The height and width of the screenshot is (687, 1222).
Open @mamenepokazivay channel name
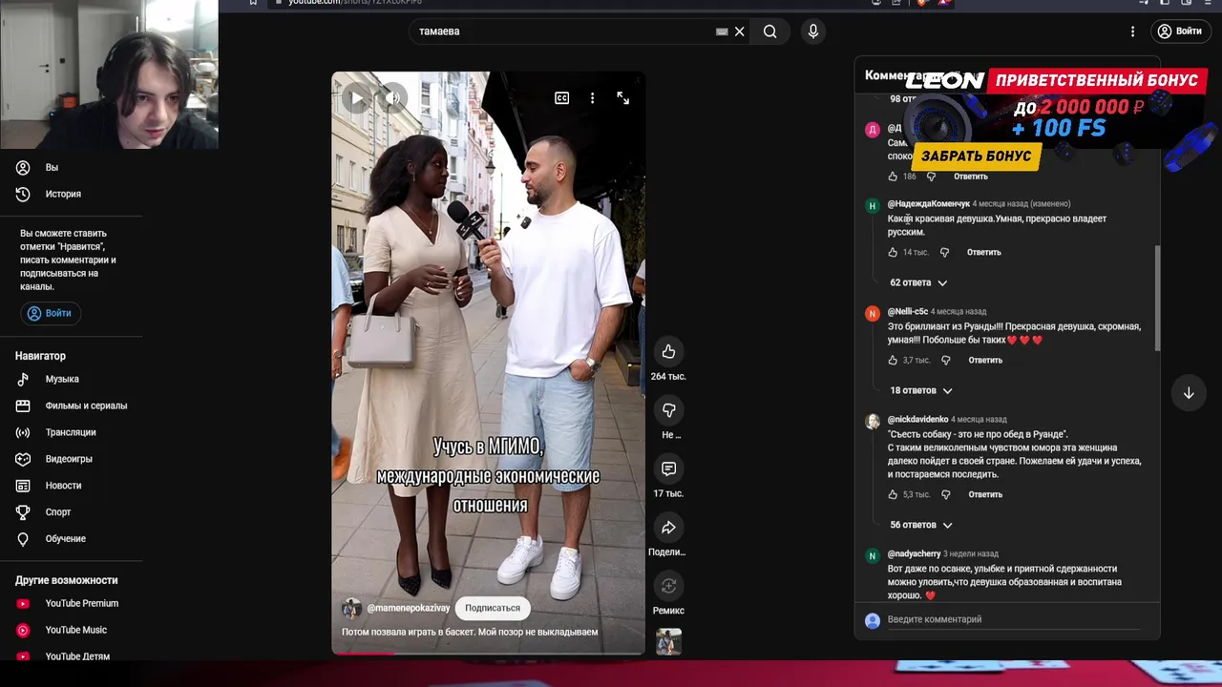point(409,608)
